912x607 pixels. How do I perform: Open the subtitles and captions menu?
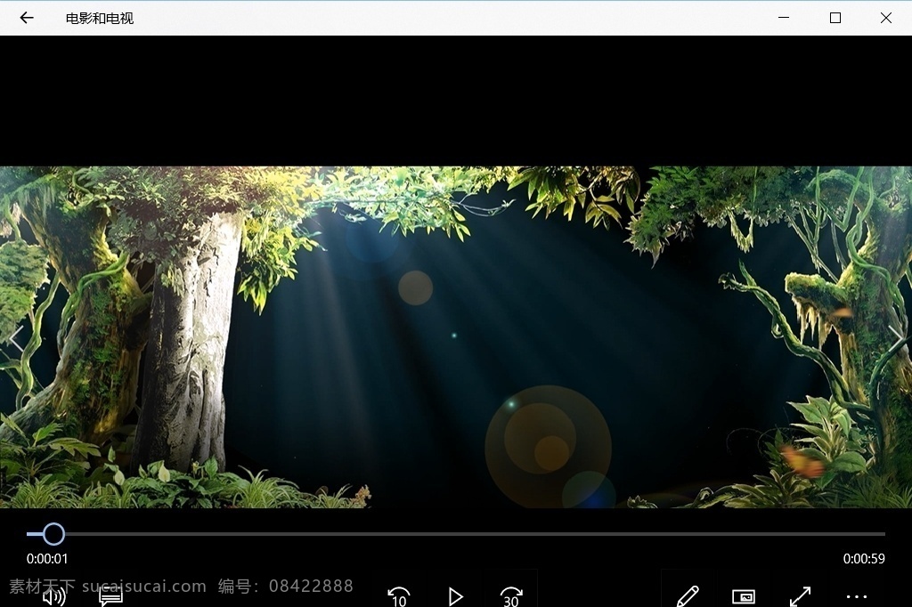[110, 596]
